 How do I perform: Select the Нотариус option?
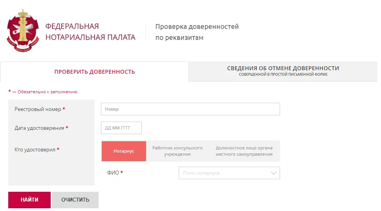(124, 151)
